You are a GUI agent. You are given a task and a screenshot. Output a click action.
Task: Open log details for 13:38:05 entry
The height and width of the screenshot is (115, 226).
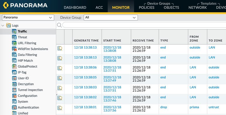60,78
